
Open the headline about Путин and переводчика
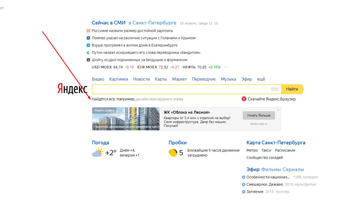pyautogui.click(x=146, y=52)
